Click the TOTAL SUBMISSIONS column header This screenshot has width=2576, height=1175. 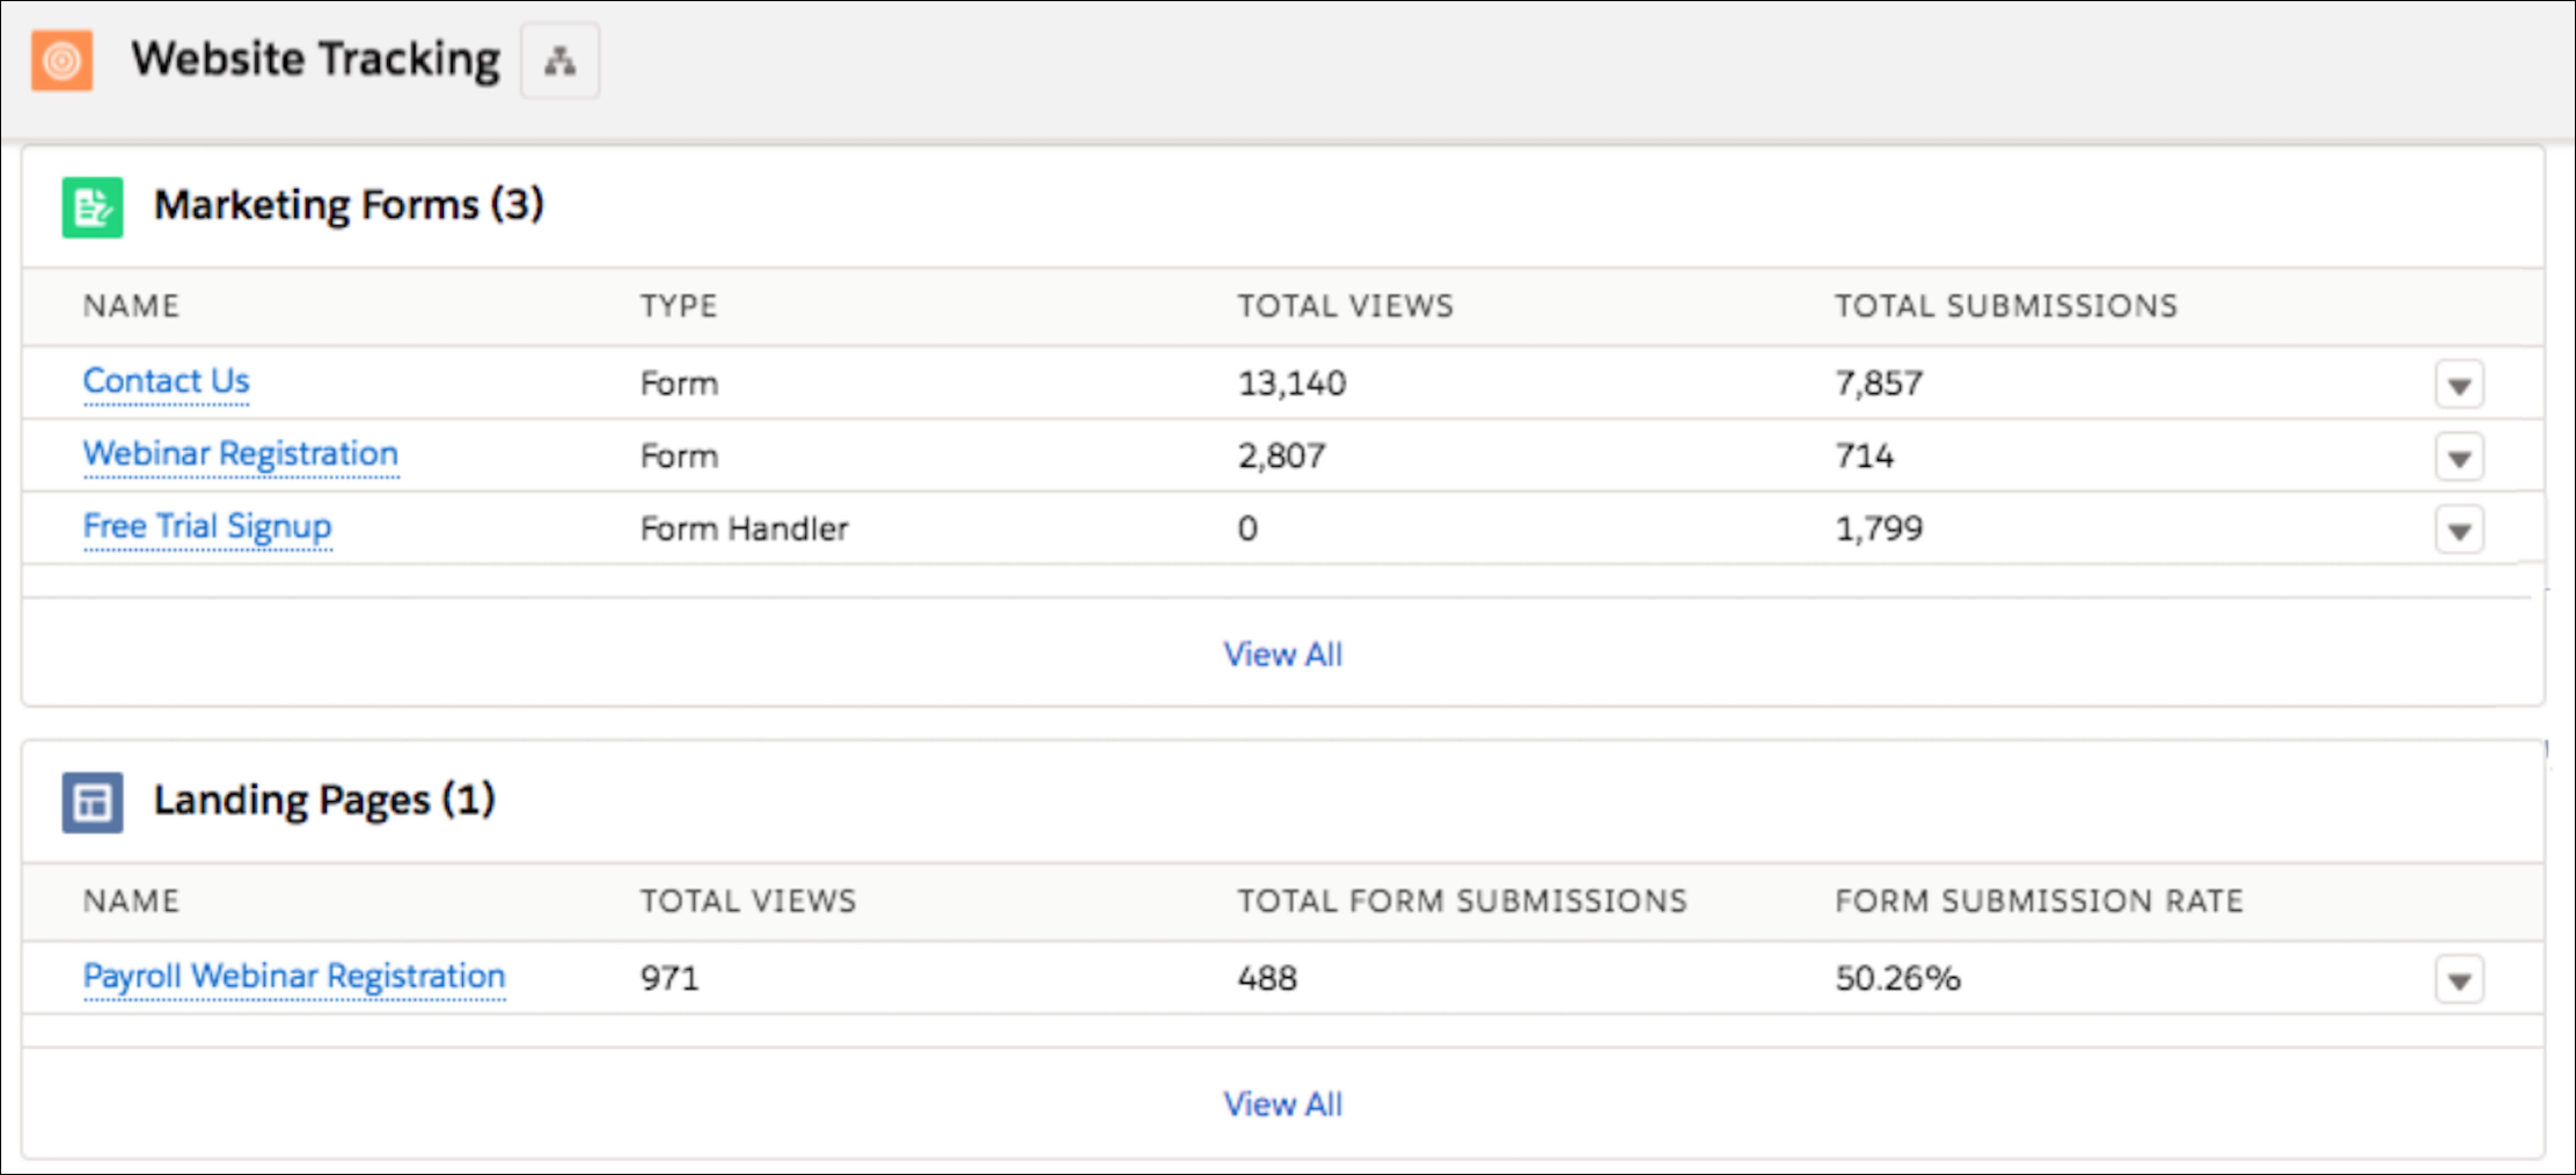point(2006,306)
